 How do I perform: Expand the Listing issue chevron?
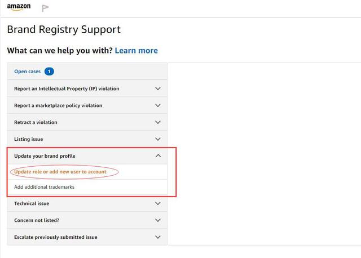[158, 139]
